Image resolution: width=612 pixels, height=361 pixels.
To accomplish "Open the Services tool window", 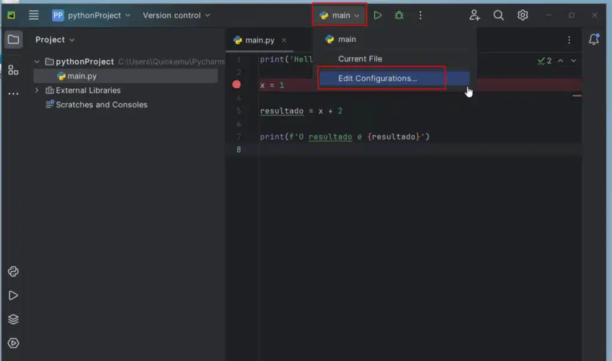I will pos(13,343).
